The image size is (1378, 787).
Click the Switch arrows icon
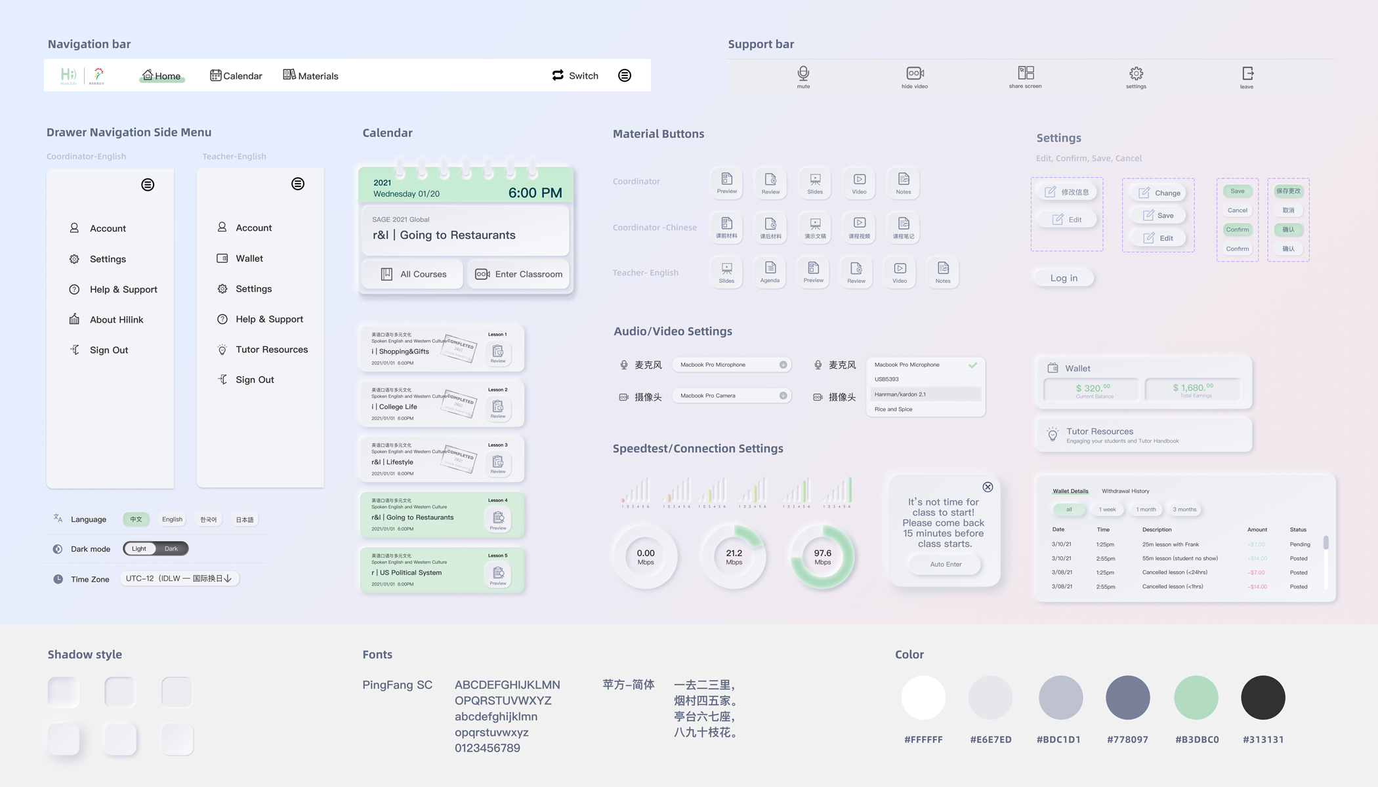(x=558, y=75)
